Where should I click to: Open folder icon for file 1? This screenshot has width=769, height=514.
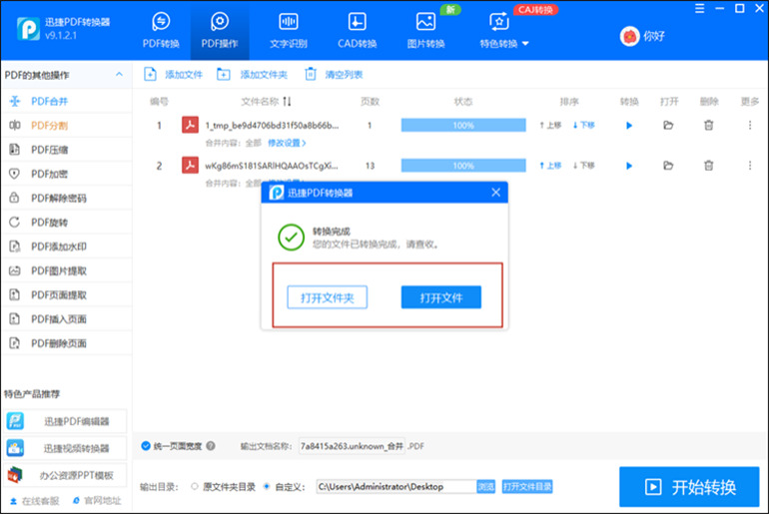[668, 126]
